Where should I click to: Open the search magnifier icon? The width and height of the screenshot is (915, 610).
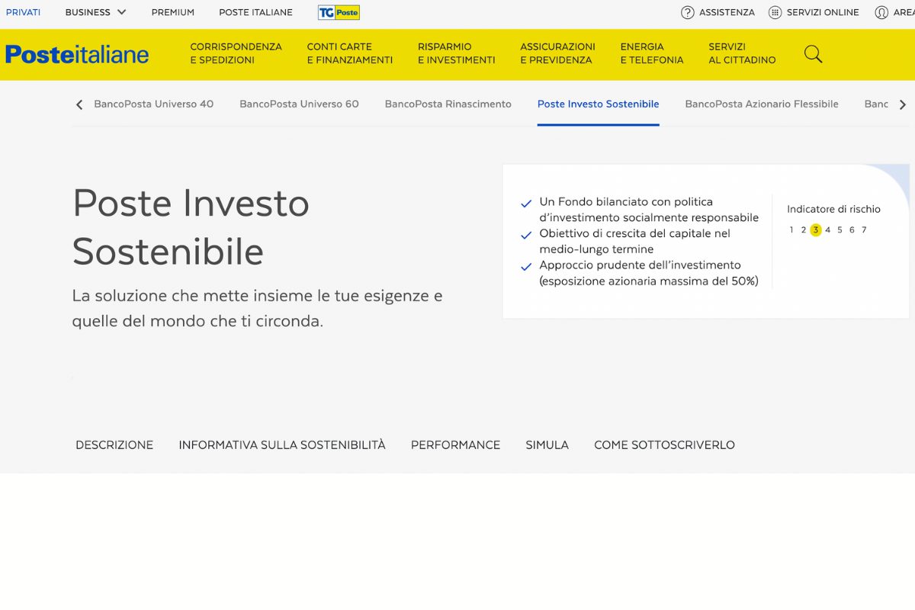812,53
